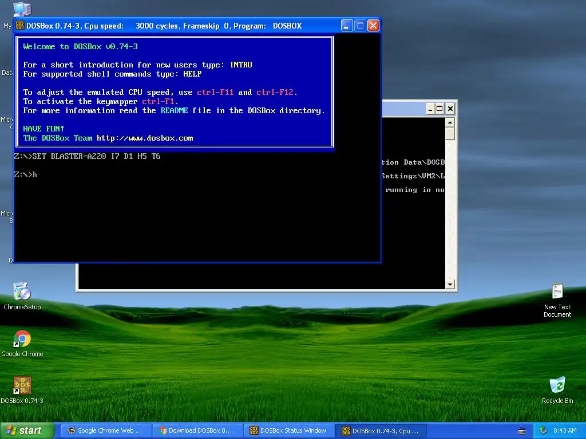Switch to Download DOSBox taskbar item
The width and height of the screenshot is (586, 439).
[197, 431]
